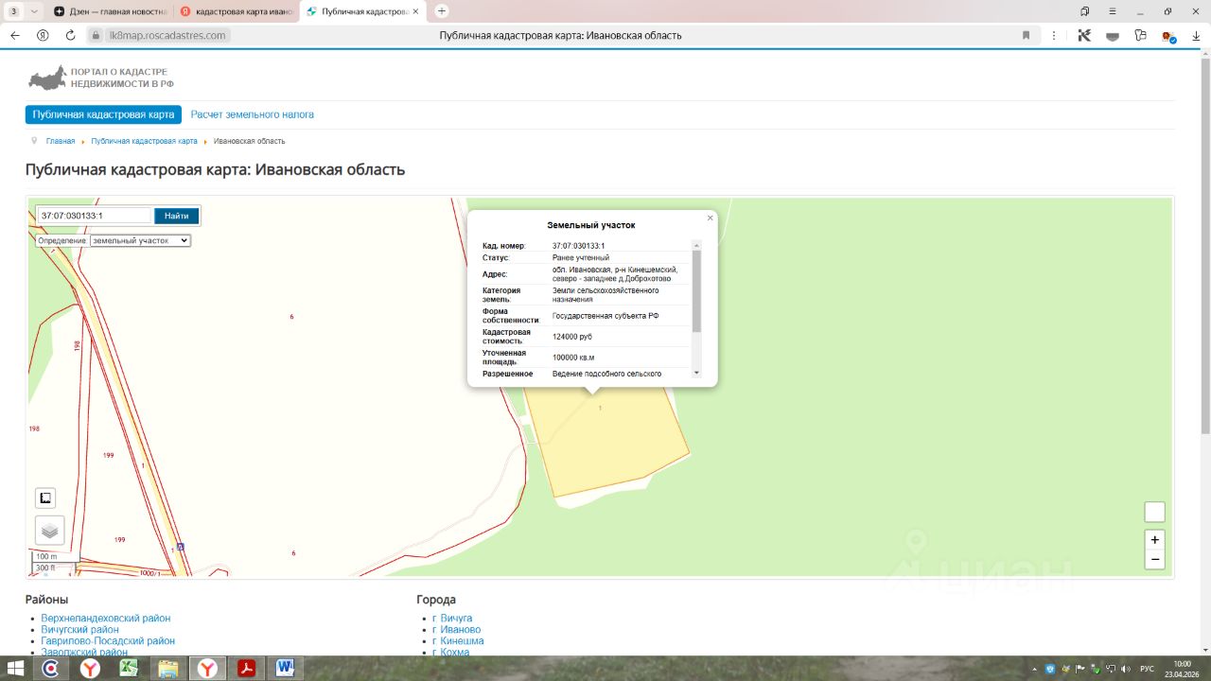Open Верхнеландеховский район link
The image size is (1211, 681).
click(x=106, y=619)
